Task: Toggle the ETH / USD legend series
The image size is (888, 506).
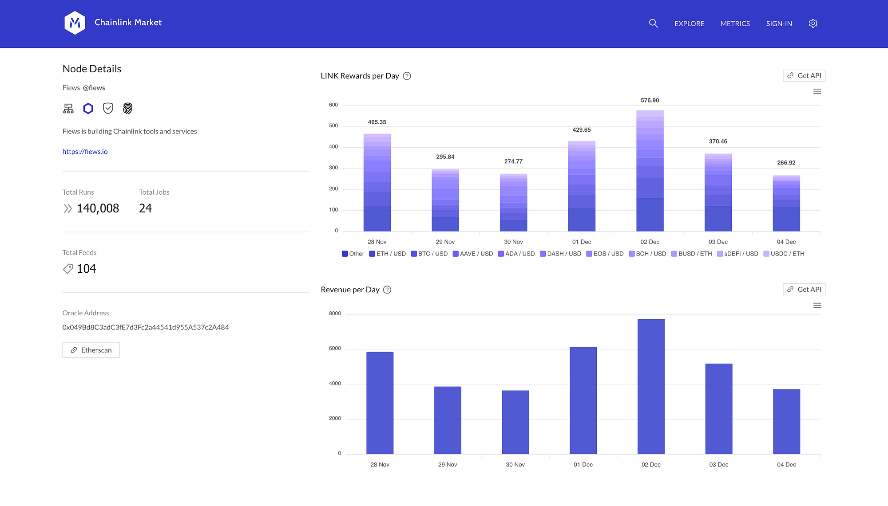Action: click(388, 254)
